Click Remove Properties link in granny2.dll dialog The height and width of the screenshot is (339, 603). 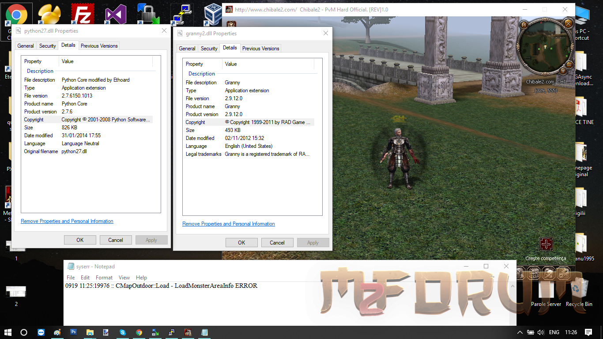point(228,224)
